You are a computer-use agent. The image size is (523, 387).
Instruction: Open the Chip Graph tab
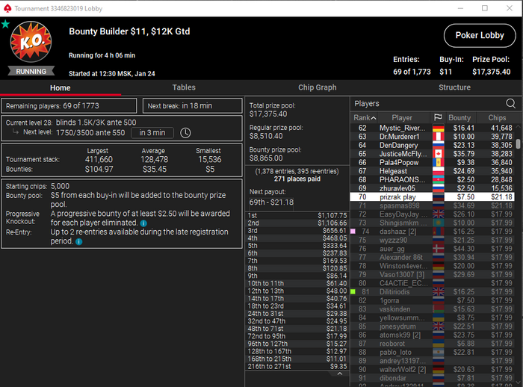pos(318,87)
